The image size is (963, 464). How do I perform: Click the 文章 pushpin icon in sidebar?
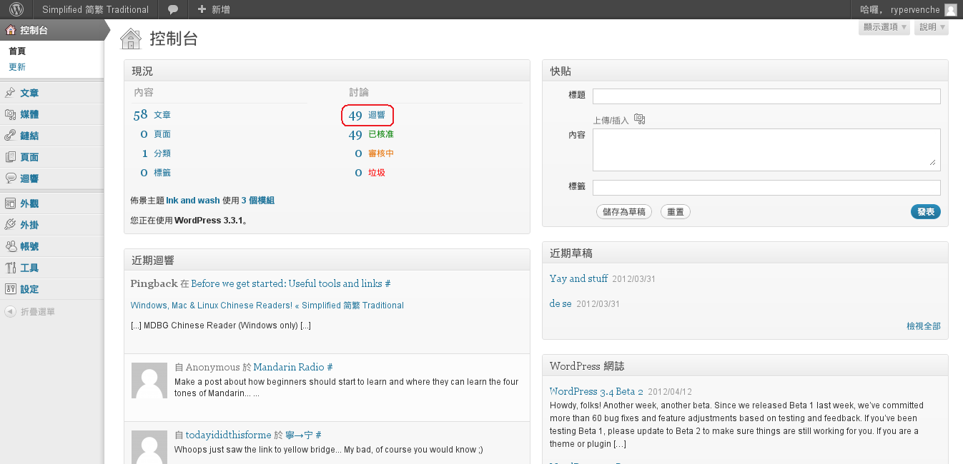pos(11,93)
